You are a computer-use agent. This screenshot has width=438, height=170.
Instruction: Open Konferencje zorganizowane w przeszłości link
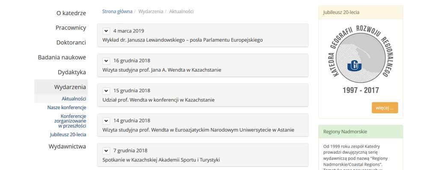(x=70, y=121)
